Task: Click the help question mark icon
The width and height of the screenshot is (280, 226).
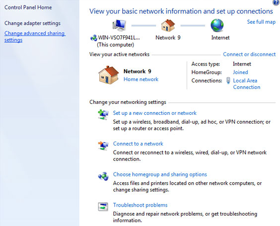Action: (277, 2)
